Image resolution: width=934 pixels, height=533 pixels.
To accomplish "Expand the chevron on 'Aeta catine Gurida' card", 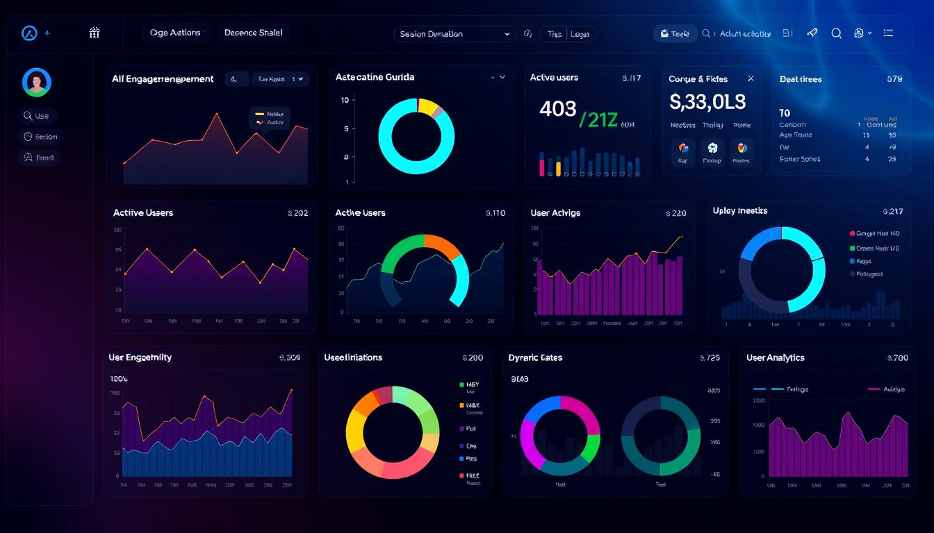I will click(x=502, y=78).
